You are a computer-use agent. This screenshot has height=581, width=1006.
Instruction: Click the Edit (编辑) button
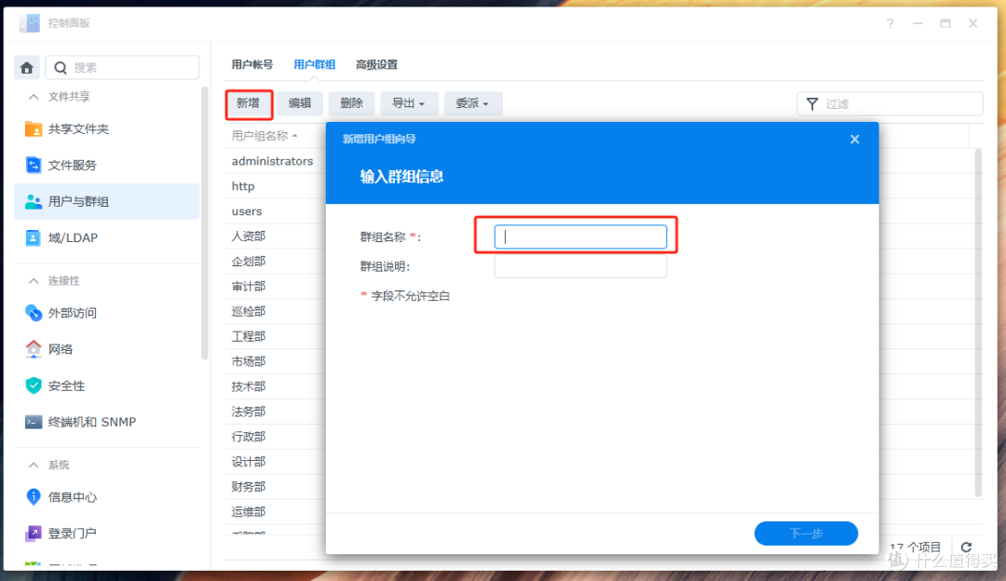click(300, 103)
